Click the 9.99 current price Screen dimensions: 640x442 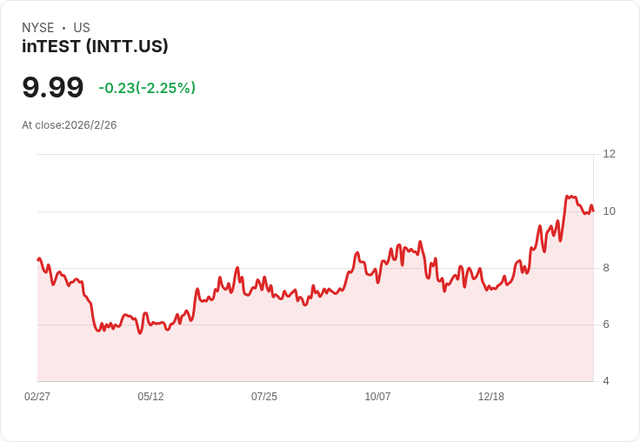coord(53,88)
